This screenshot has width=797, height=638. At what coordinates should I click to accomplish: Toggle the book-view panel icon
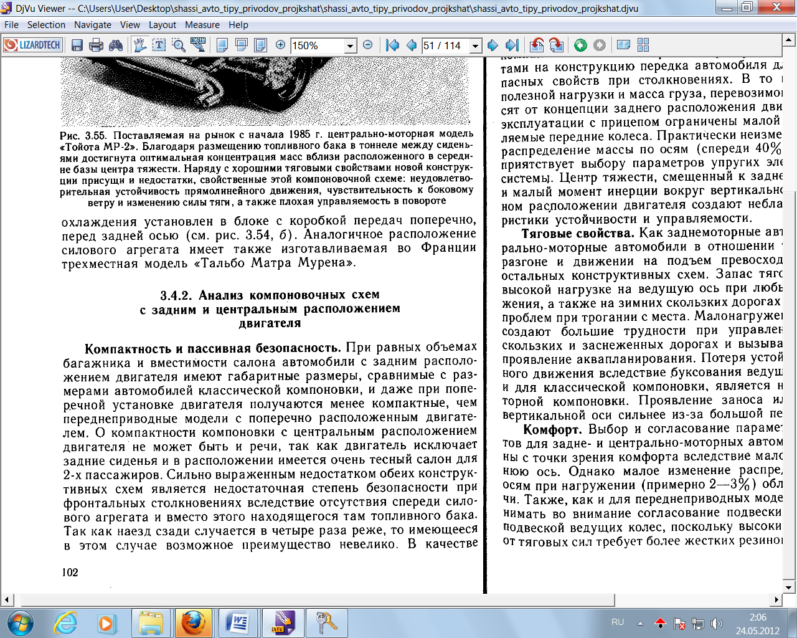click(x=623, y=45)
